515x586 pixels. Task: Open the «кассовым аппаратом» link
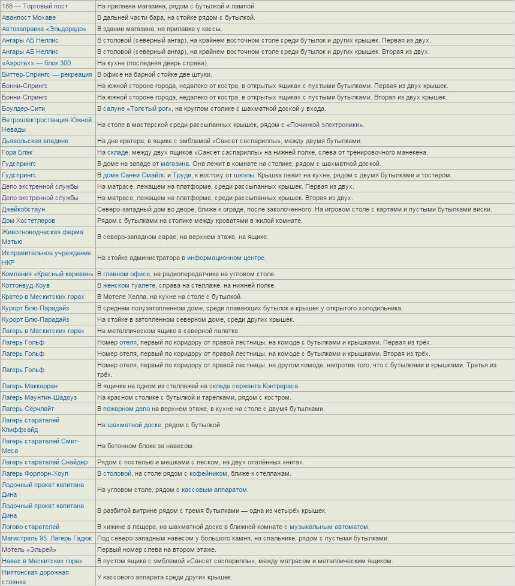pos(214,490)
